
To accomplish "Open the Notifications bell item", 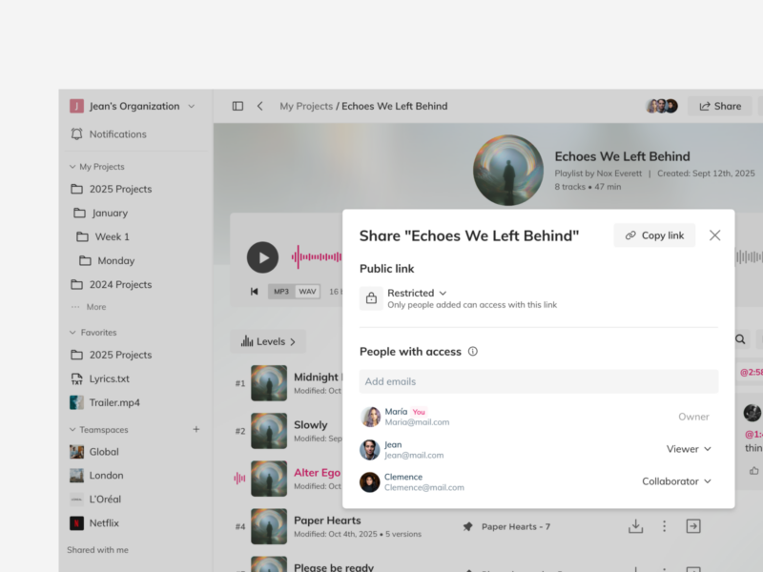I will tap(117, 134).
